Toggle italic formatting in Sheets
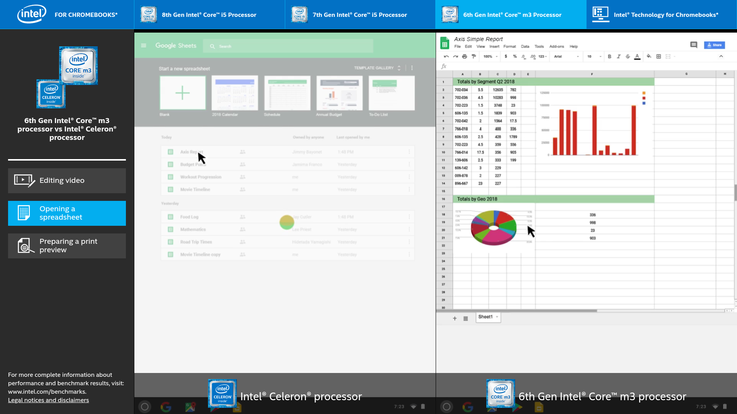This screenshot has width=737, height=414. tap(619, 56)
